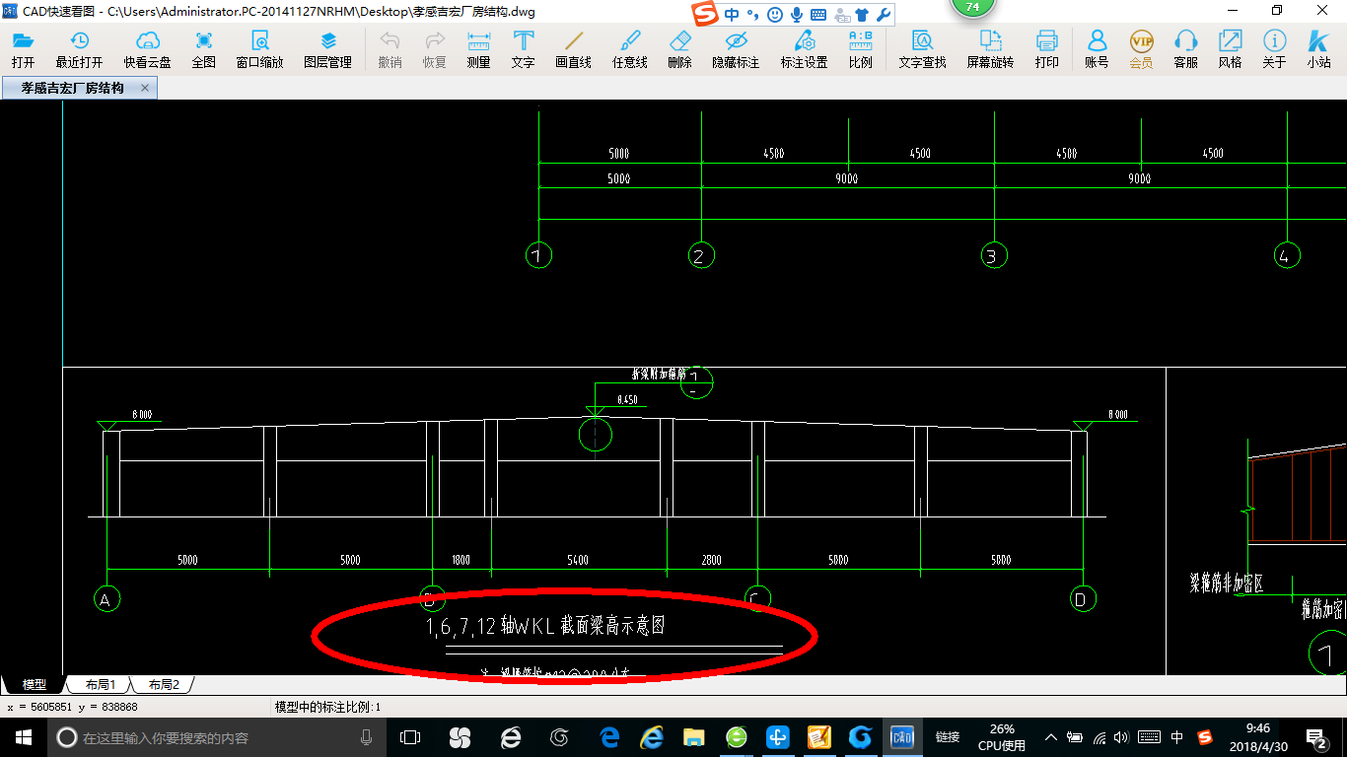Print the drawing with 打印

point(1046,49)
